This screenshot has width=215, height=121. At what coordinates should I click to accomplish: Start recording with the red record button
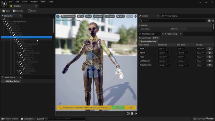(x=128, y=114)
